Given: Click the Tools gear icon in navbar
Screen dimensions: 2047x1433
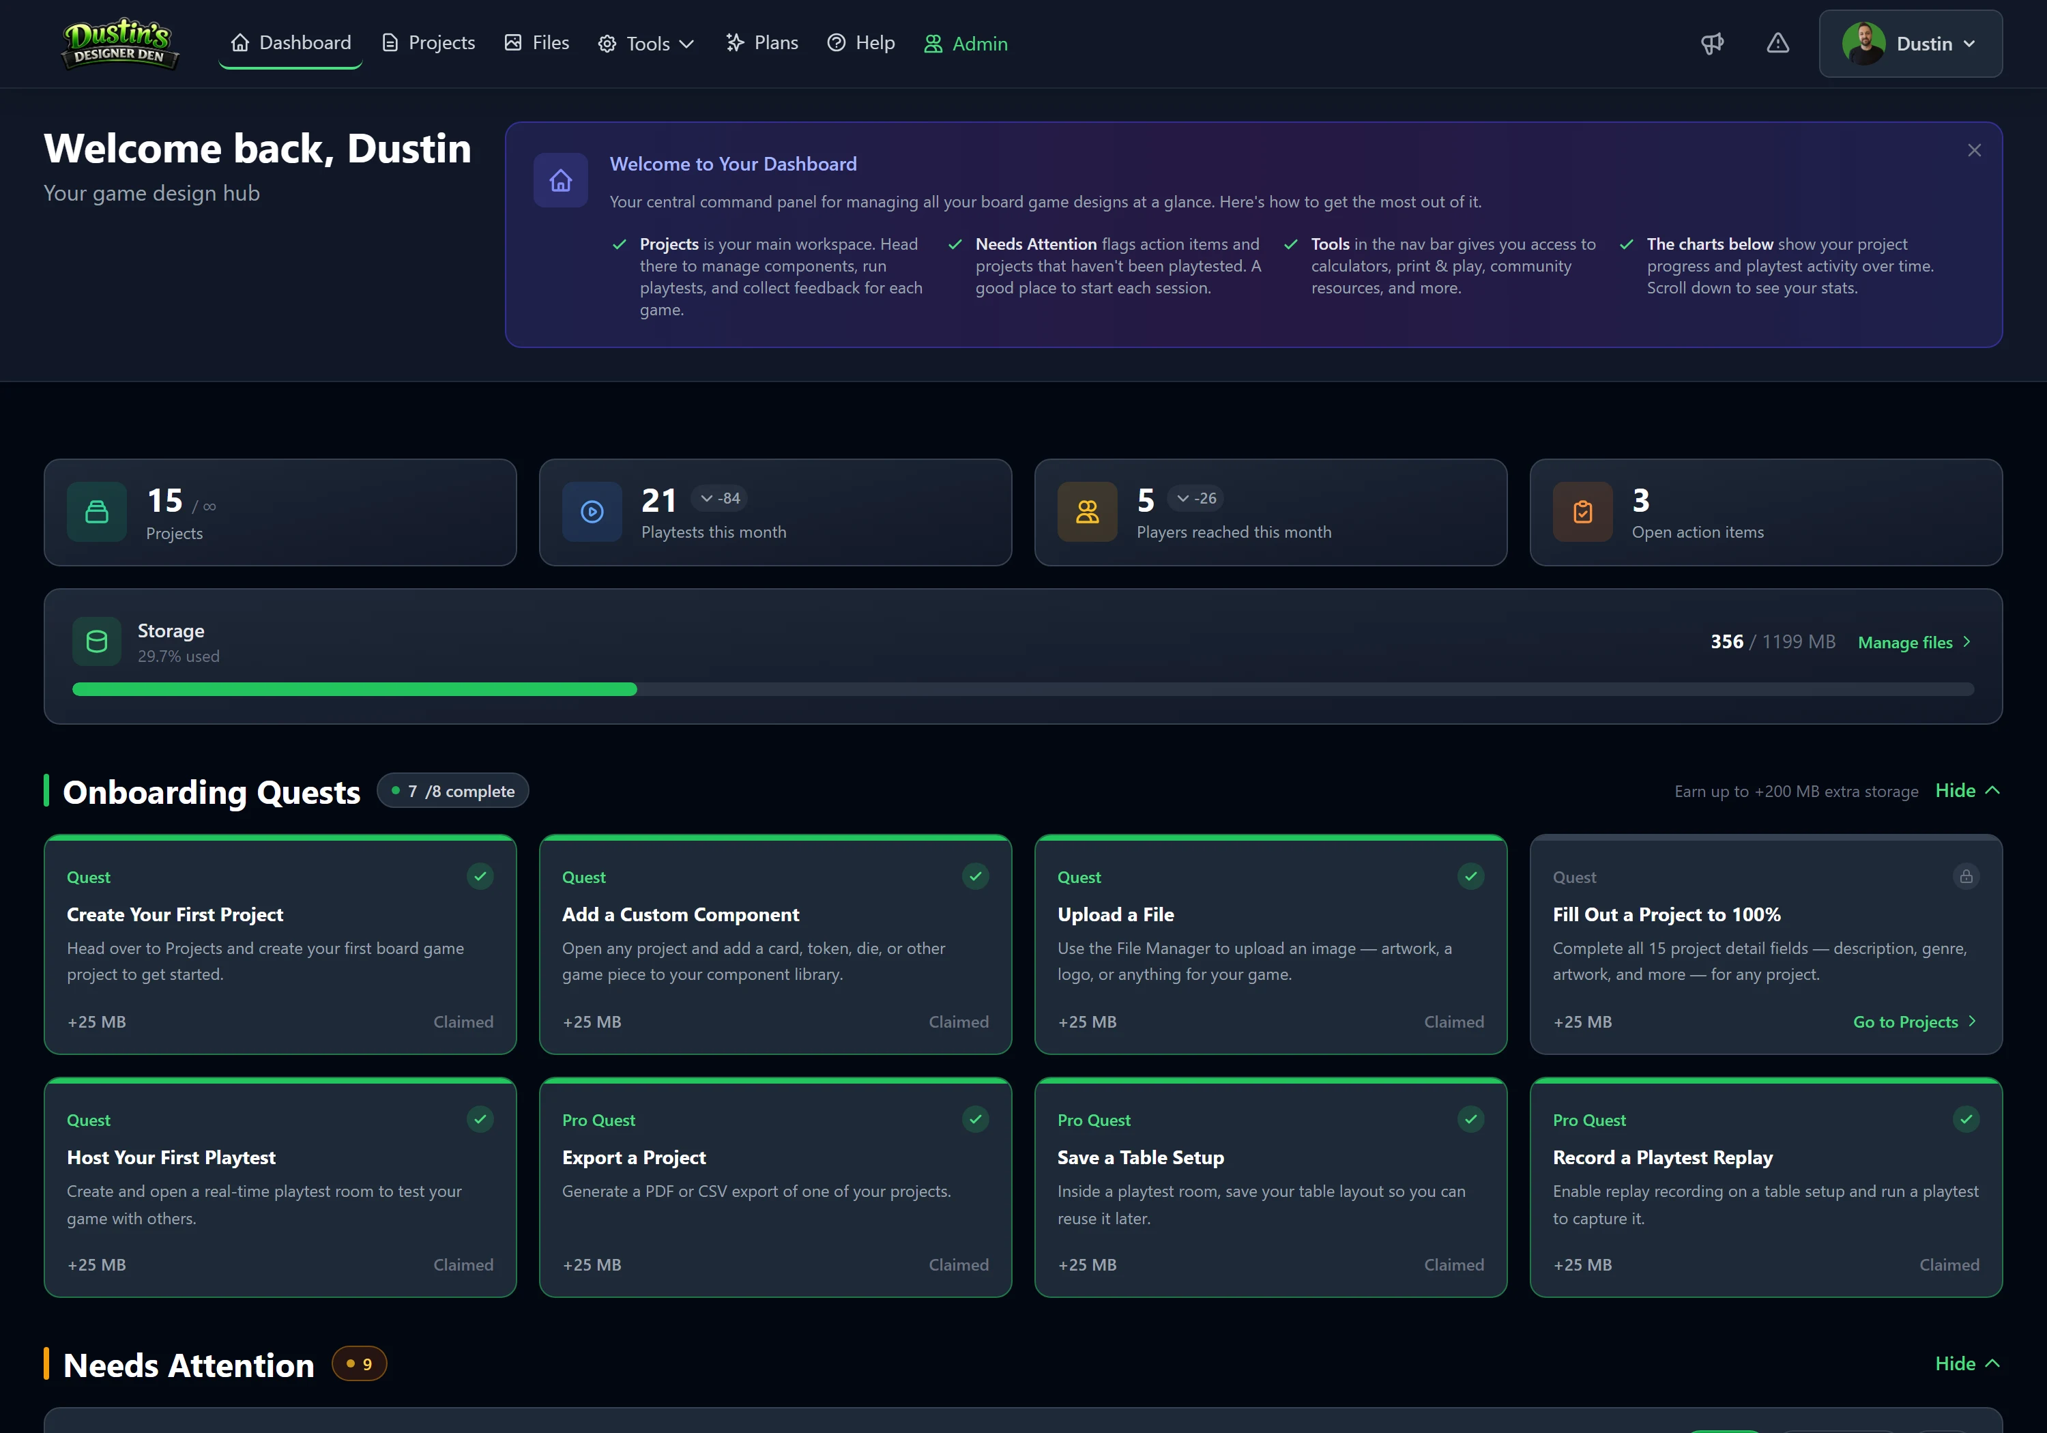Looking at the screenshot, I should [607, 44].
